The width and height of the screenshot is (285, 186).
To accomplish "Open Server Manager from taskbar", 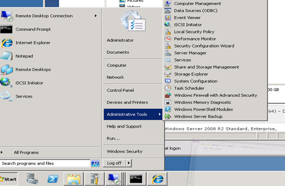I will (x=32, y=179).
